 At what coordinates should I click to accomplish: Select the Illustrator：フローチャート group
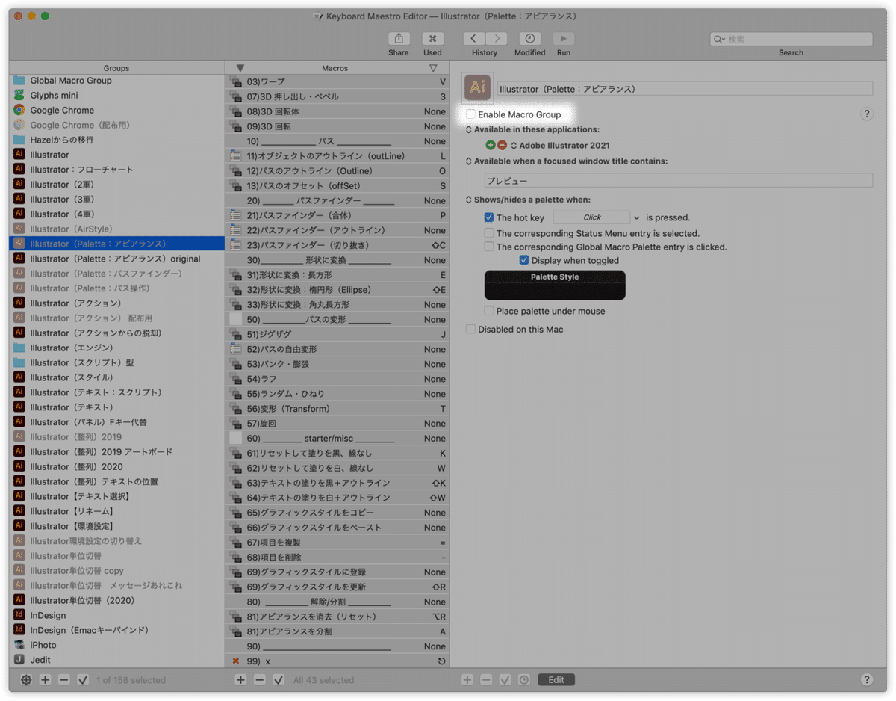pyautogui.click(x=116, y=170)
